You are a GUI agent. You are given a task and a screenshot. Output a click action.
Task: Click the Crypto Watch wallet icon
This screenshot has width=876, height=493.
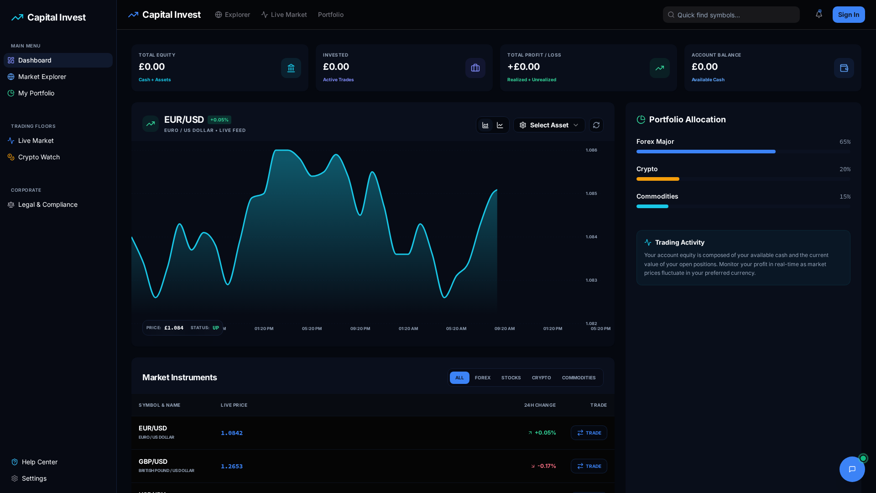tap(11, 157)
